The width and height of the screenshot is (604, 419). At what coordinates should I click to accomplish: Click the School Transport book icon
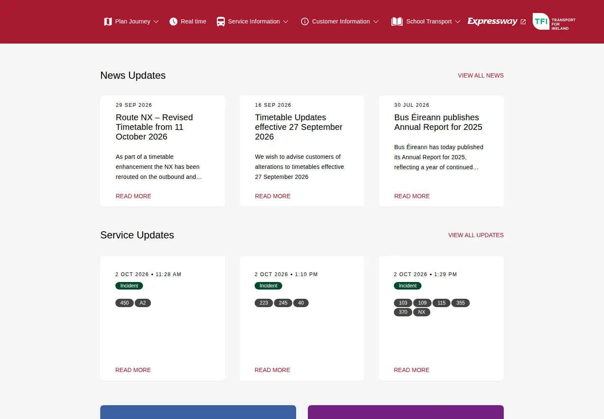pos(397,21)
